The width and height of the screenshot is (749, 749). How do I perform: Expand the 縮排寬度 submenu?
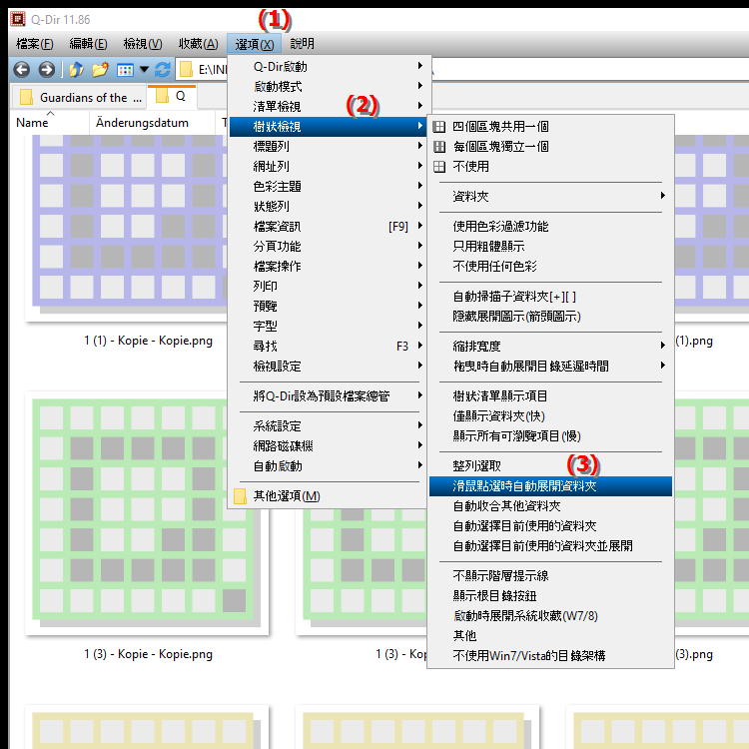coord(550,347)
